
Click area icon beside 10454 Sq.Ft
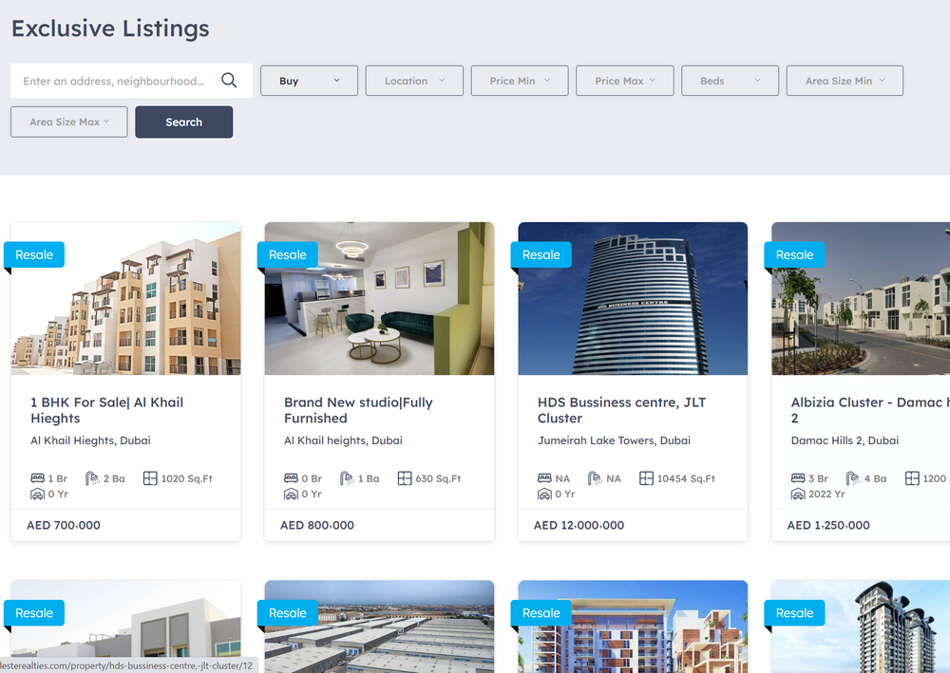pyautogui.click(x=646, y=478)
